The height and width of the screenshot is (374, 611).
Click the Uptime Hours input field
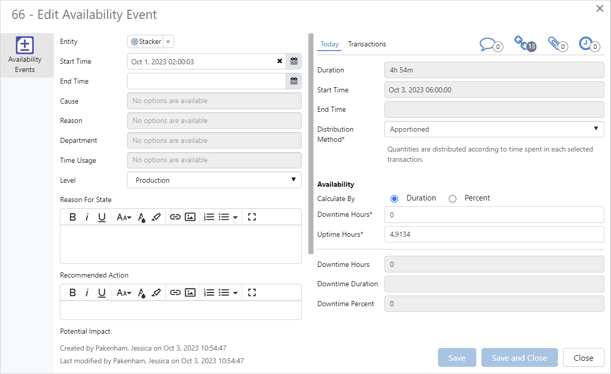point(494,234)
